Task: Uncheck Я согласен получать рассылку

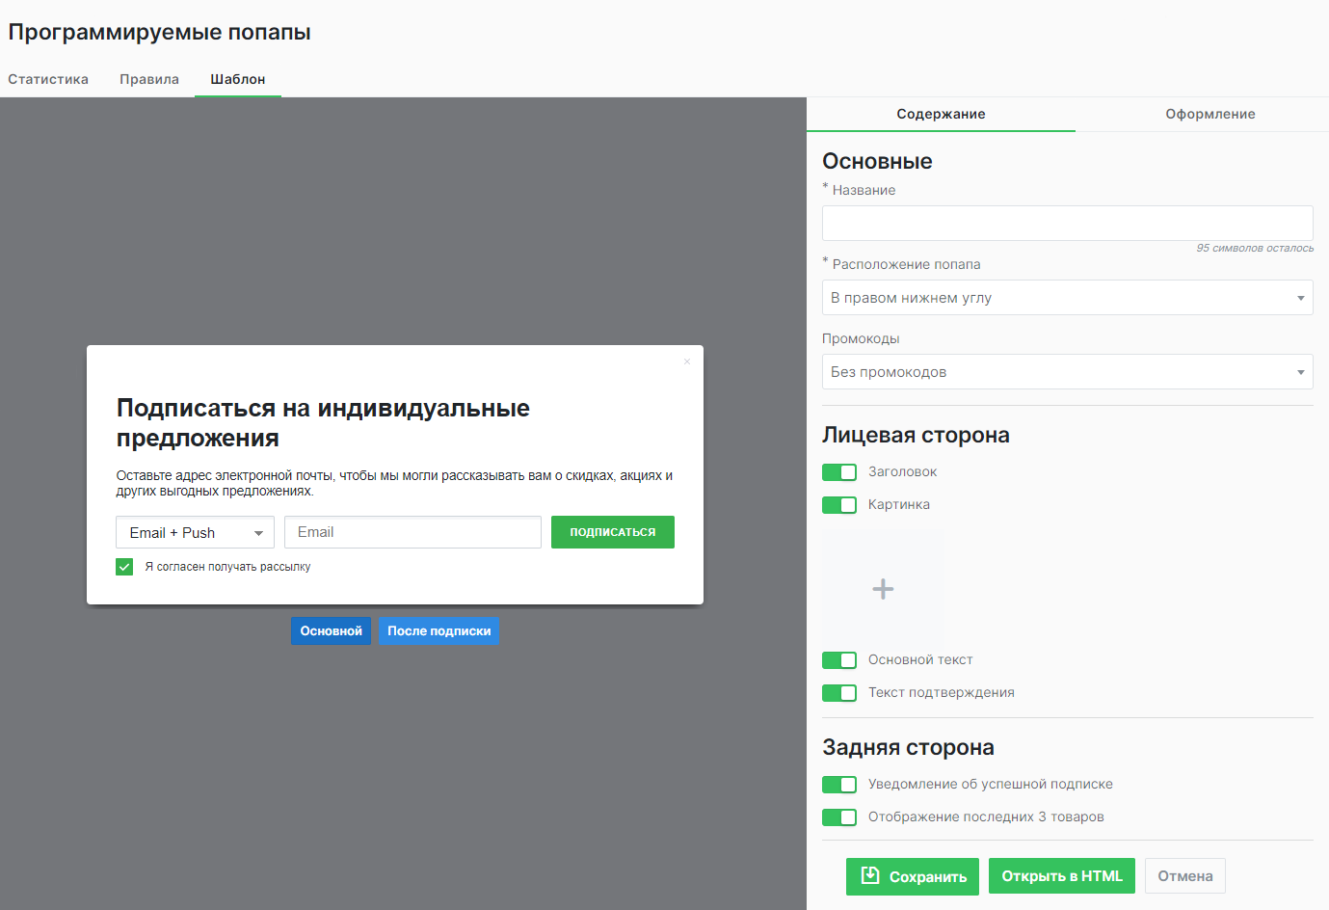Action: tap(123, 566)
